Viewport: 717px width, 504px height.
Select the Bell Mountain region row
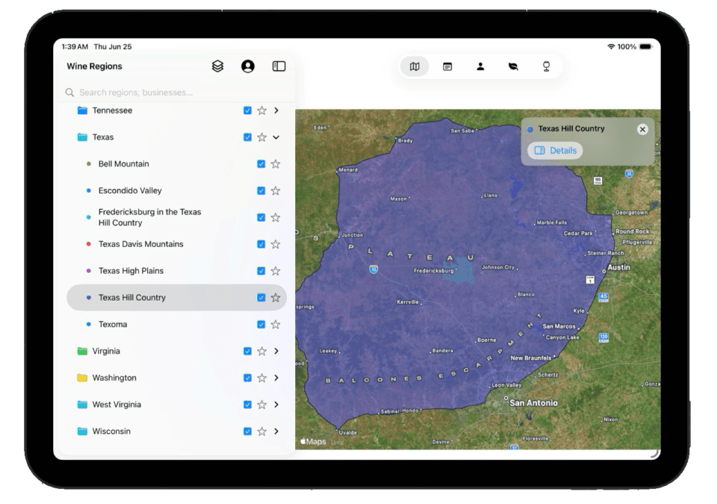click(176, 164)
